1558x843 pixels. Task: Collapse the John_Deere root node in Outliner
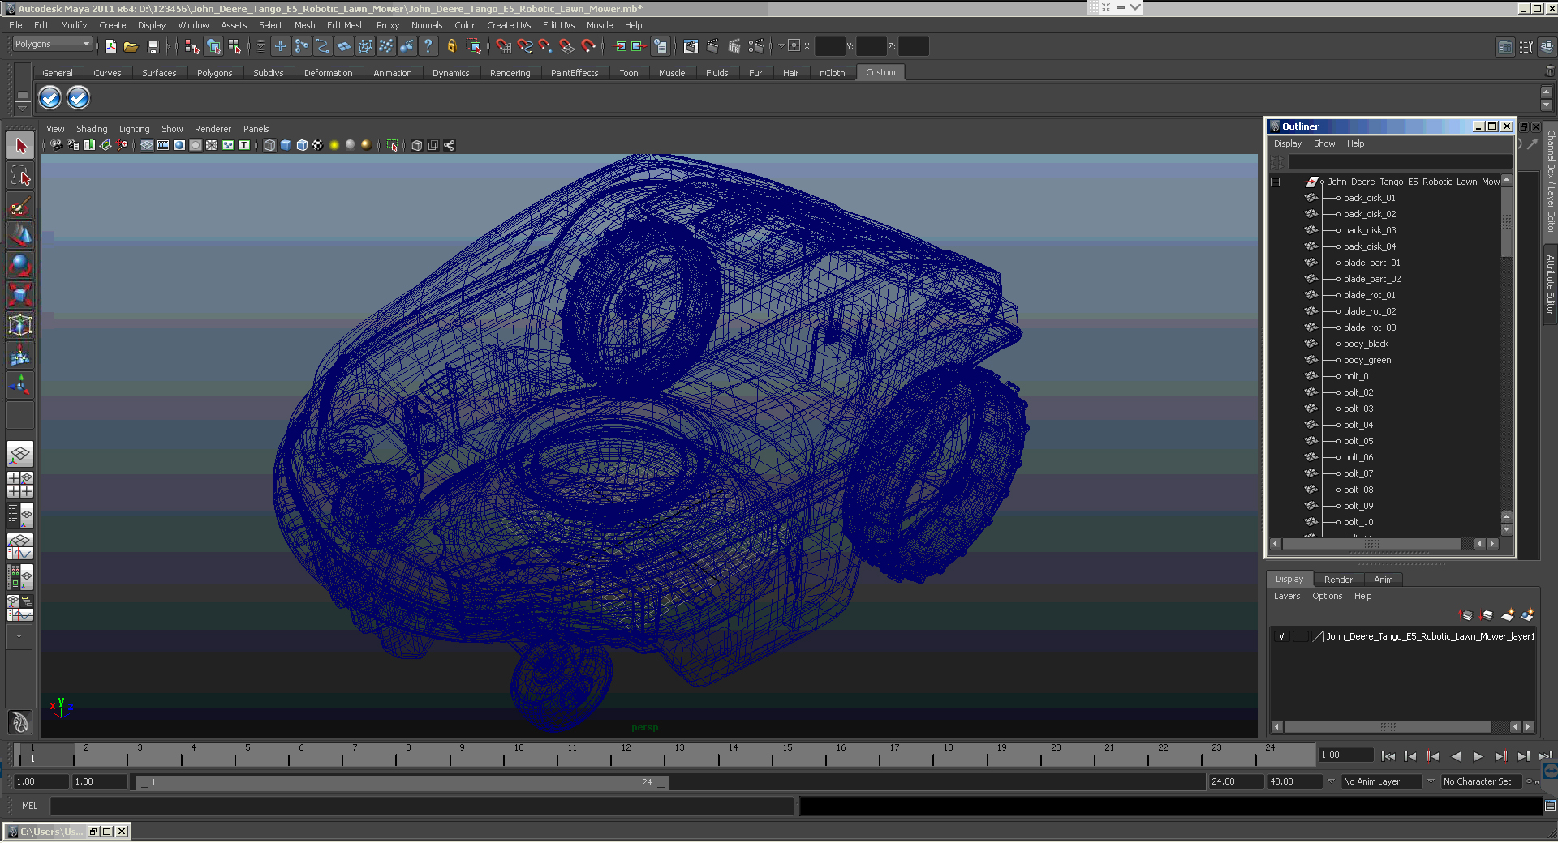tap(1276, 182)
